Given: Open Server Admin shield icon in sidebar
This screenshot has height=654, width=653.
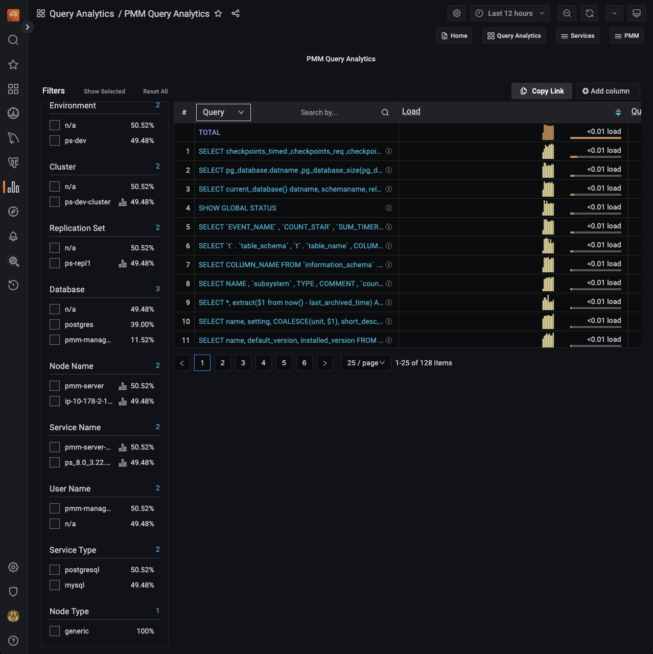Looking at the screenshot, I should pyautogui.click(x=13, y=592).
